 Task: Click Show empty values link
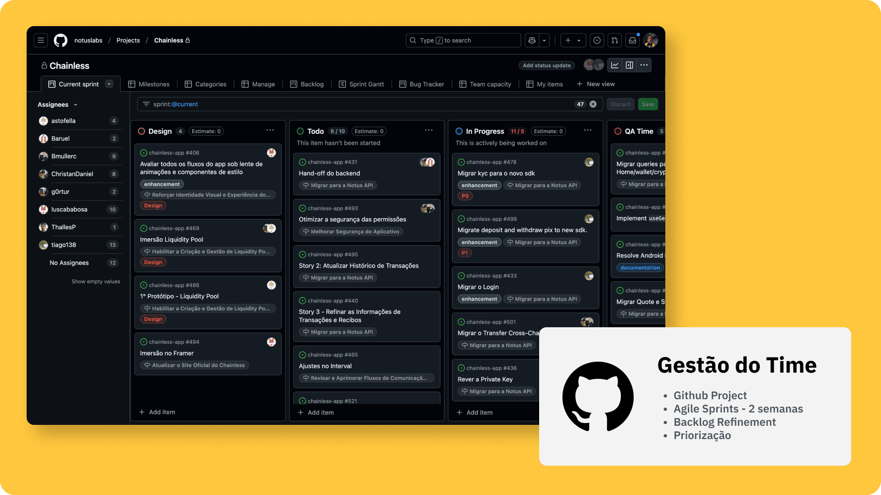96,281
